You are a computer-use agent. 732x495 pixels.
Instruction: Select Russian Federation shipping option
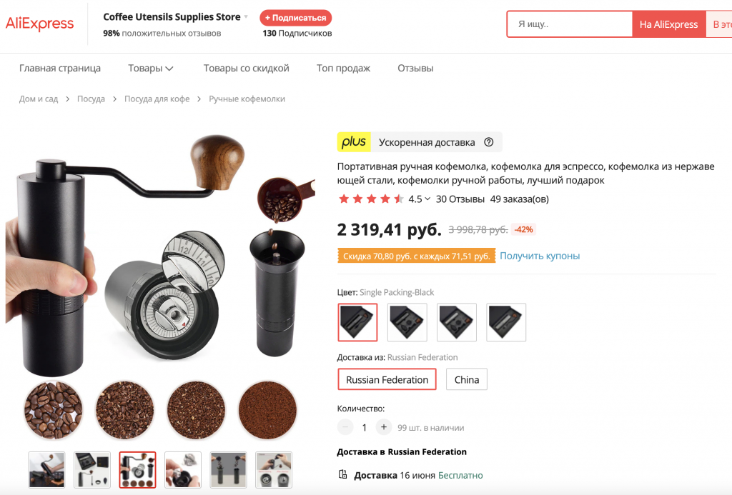387,379
